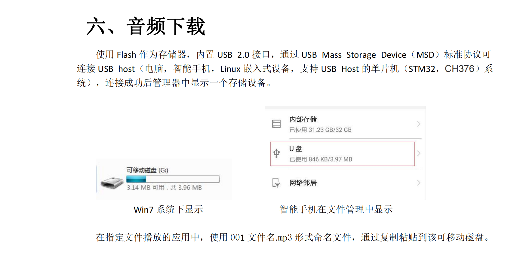Select the 内部存储 title label
This screenshot has width=532, height=277.
click(x=303, y=119)
